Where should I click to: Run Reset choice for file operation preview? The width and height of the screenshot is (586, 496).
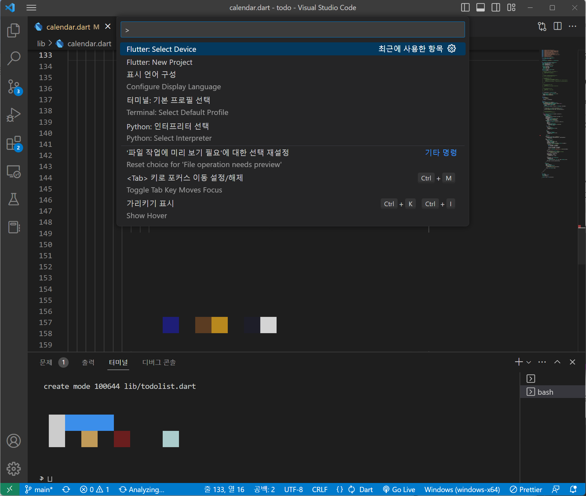click(293, 158)
